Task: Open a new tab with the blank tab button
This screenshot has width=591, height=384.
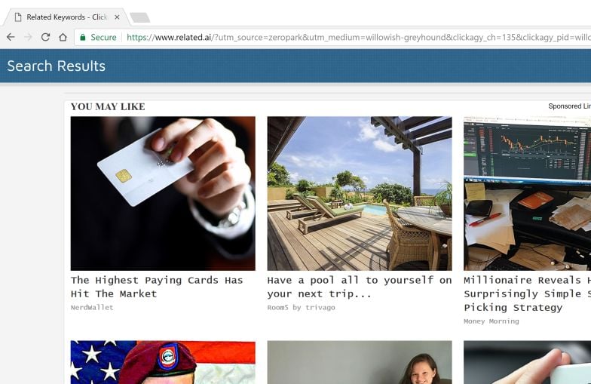Action: pyautogui.click(x=140, y=17)
